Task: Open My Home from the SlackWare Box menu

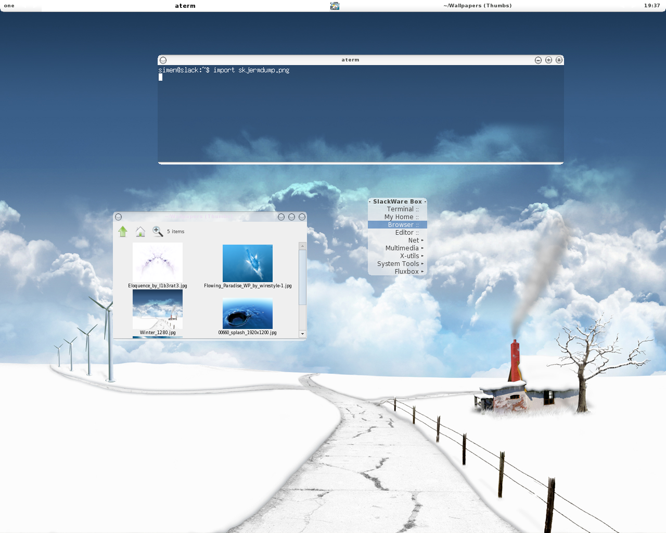Action: point(398,217)
